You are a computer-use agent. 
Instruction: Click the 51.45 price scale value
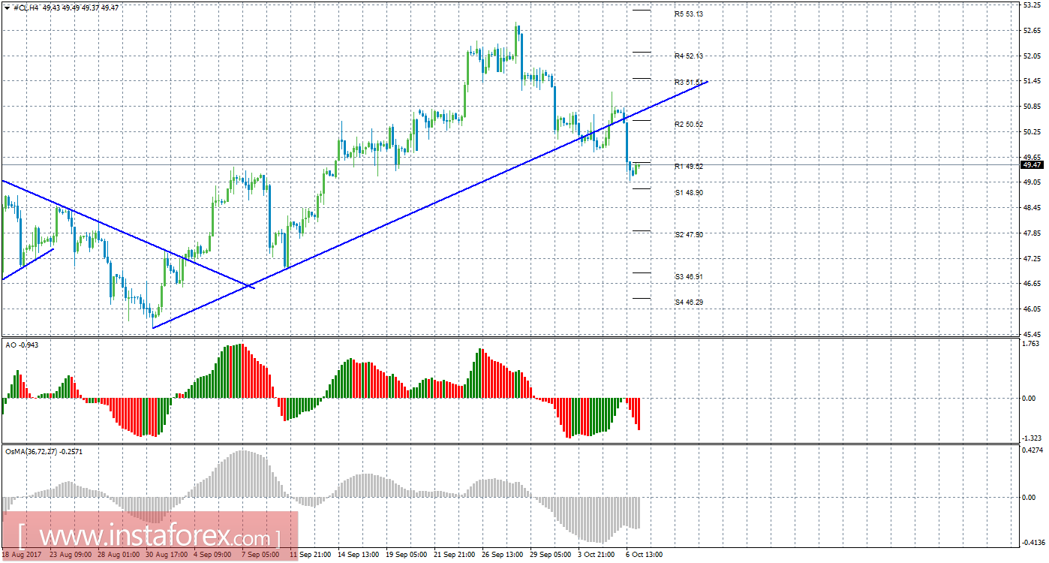pyautogui.click(x=1032, y=80)
